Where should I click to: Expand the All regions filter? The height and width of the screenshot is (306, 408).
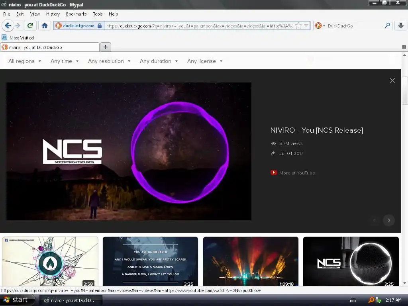point(25,61)
